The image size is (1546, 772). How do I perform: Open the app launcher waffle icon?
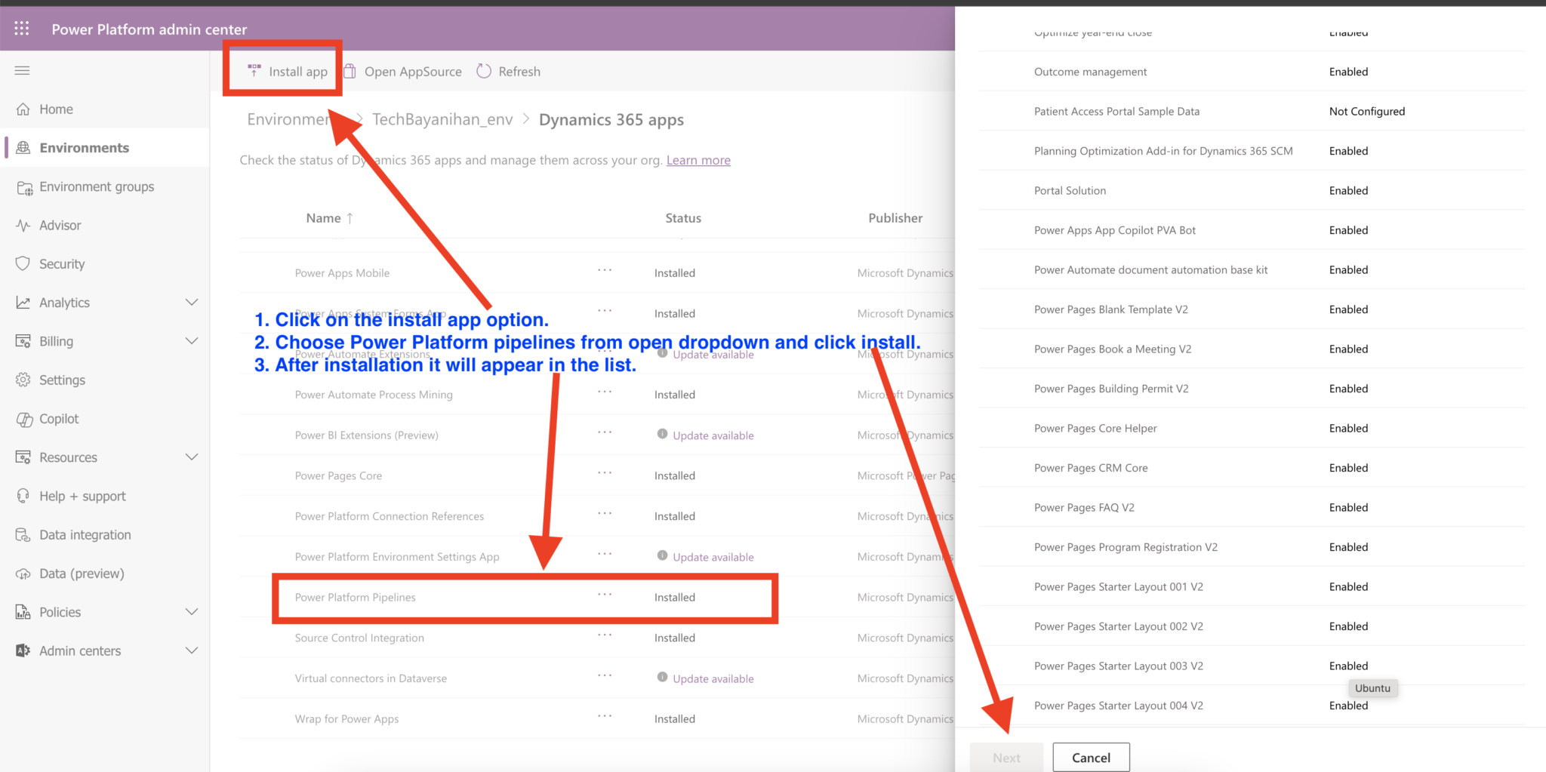[21, 28]
